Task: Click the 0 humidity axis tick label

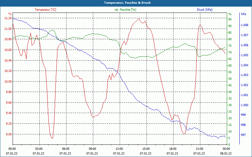Action: coord(229,145)
